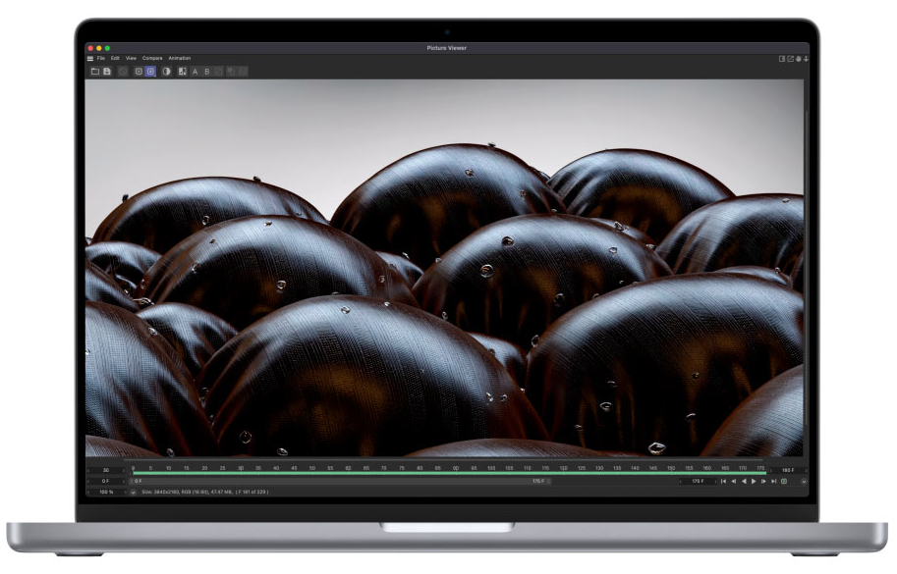Click the zoom field showing 100 %

106,492
